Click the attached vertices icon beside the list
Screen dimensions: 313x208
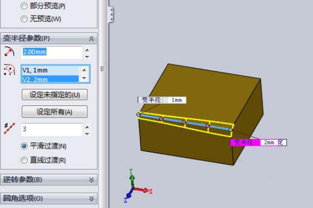click(10, 70)
